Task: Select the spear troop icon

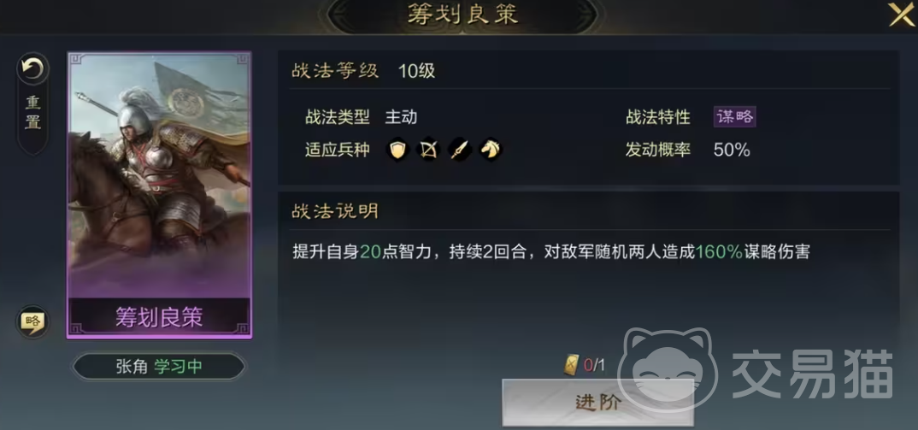Action: (x=459, y=150)
